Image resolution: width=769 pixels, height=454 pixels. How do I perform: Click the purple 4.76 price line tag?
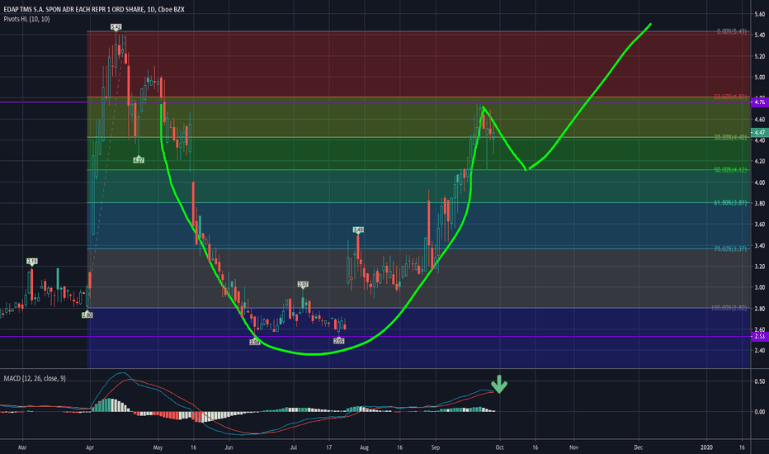pyautogui.click(x=760, y=102)
